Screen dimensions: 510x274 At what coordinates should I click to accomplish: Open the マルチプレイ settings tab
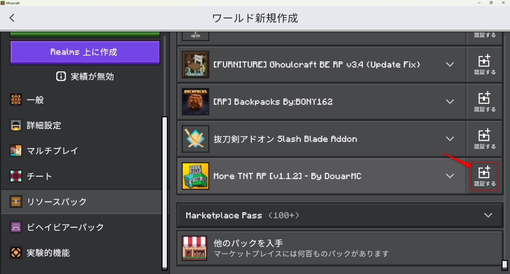coord(81,151)
